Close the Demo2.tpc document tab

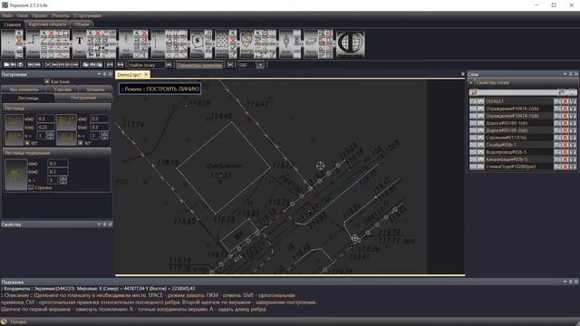click(x=146, y=74)
